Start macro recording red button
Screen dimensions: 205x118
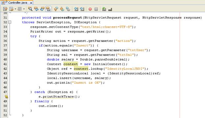click(x=90, y=9)
